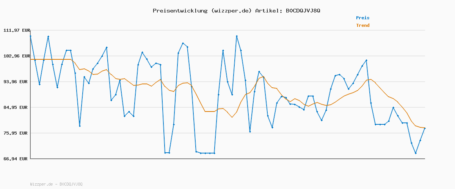This screenshot has height=189, width=455.
Task: Select the "Preisentwicklung" word in chart title
Action: pyautogui.click(x=179, y=11)
